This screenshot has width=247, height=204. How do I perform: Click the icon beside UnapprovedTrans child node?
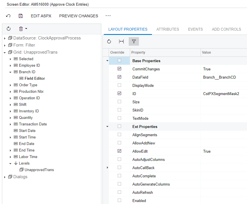[22, 170]
